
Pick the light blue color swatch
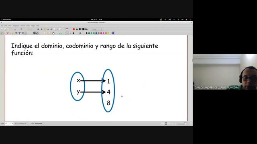tap(92, 33)
